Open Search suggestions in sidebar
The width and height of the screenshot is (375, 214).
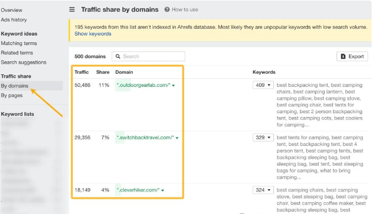pyautogui.click(x=24, y=63)
